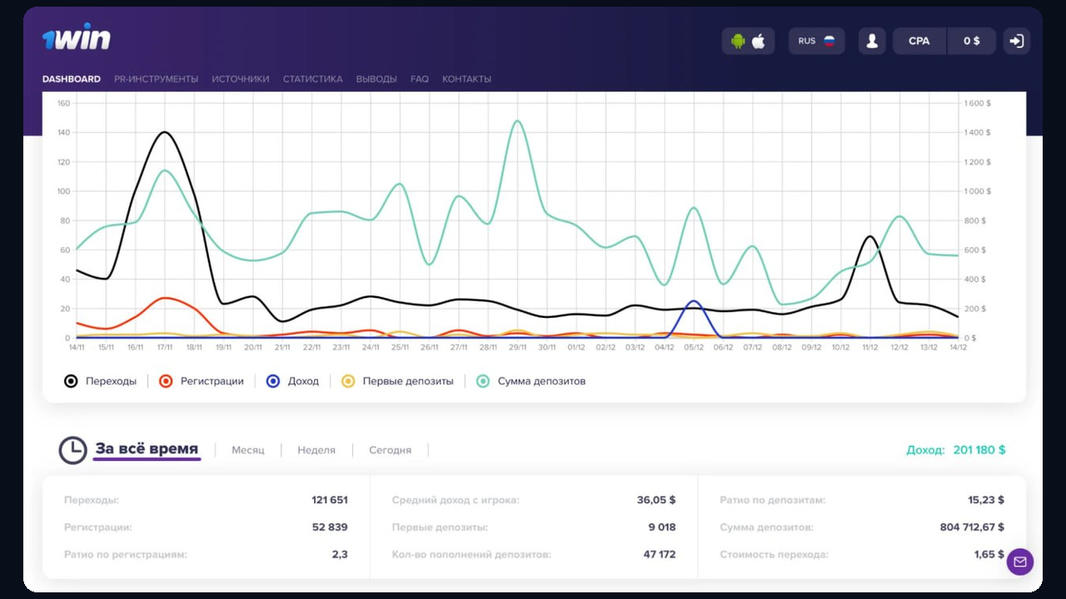This screenshot has width=1066, height=599.
Task: Open the RUS language selector
Action: pyautogui.click(x=817, y=41)
